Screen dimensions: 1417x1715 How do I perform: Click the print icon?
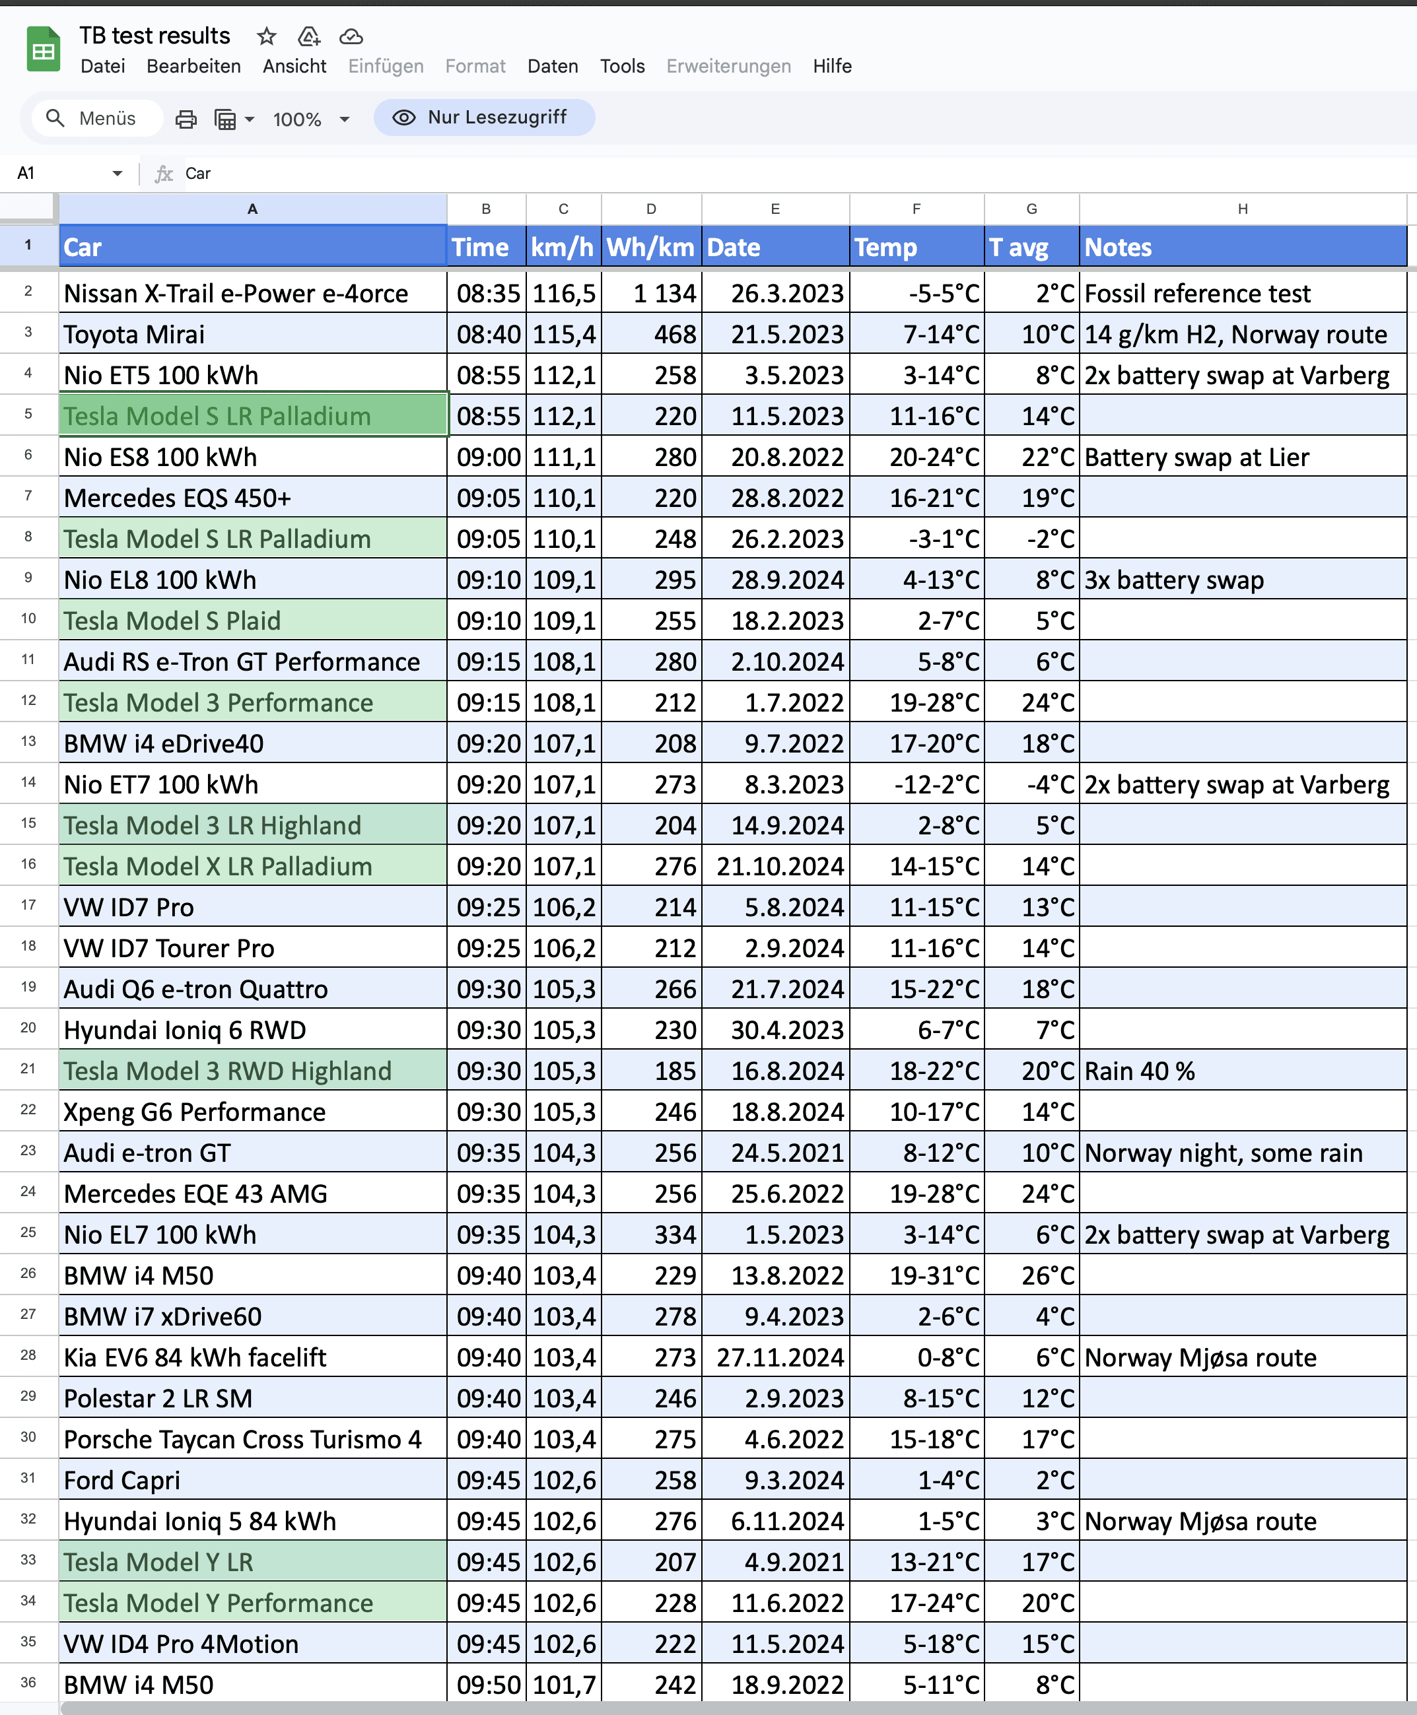coord(186,119)
